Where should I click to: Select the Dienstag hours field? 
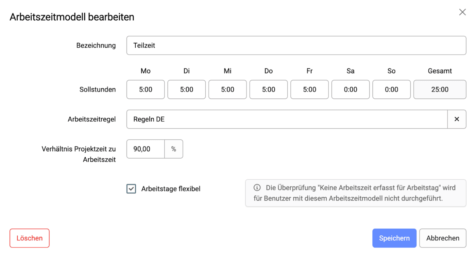click(187, 90)
